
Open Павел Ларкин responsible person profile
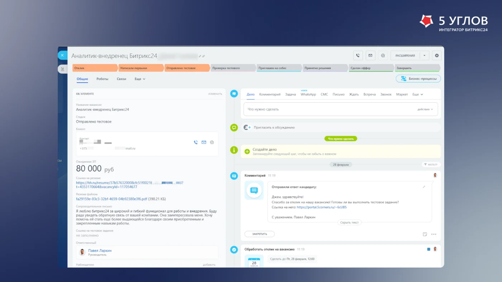coord(100,251)
